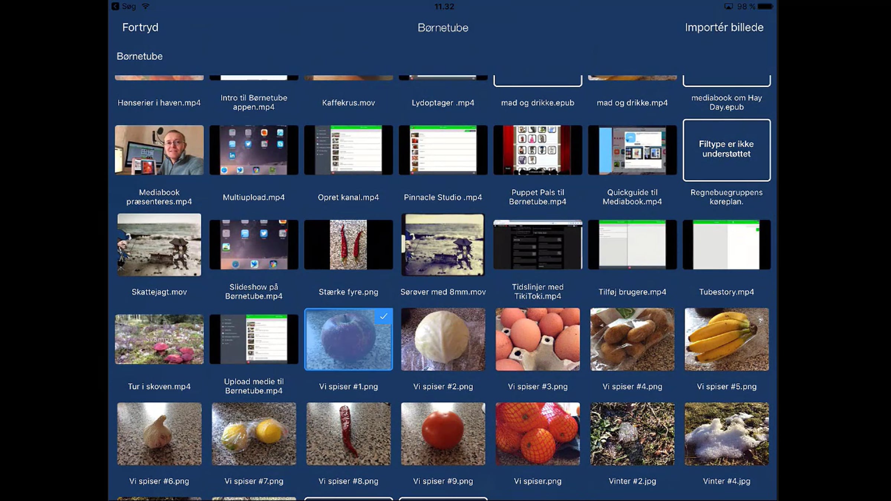Choose Vi spiser.png oranges image

tap(538, 434)
